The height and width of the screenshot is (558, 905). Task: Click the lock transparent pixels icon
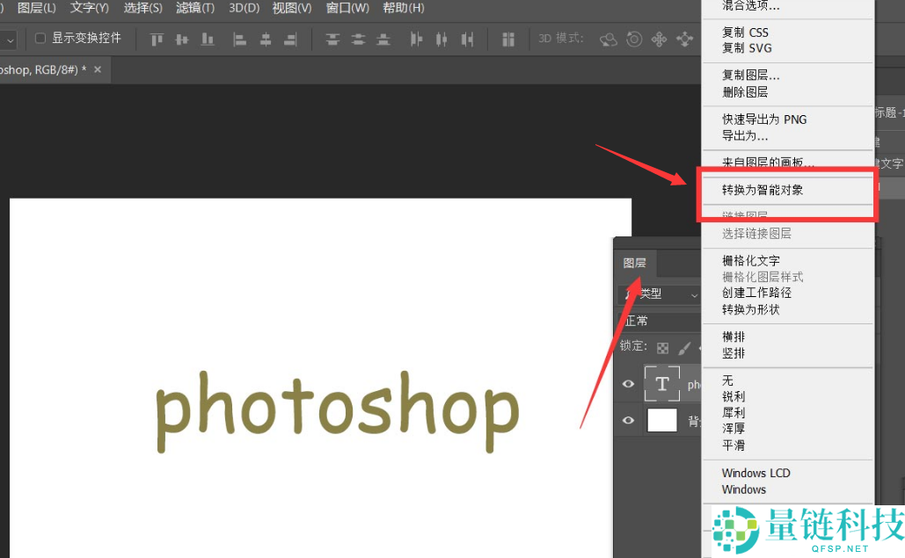pos(662,347)
